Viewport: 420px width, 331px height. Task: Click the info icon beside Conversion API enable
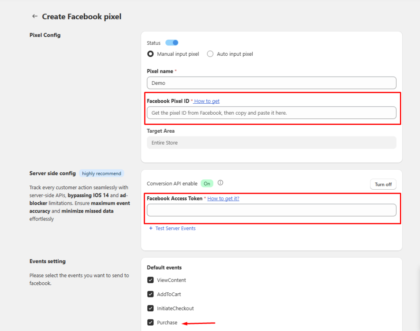pyautogui.click(x=220, y=183)
